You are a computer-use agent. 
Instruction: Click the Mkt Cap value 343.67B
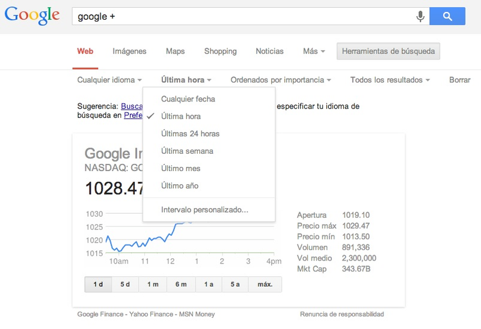(356, 268)
